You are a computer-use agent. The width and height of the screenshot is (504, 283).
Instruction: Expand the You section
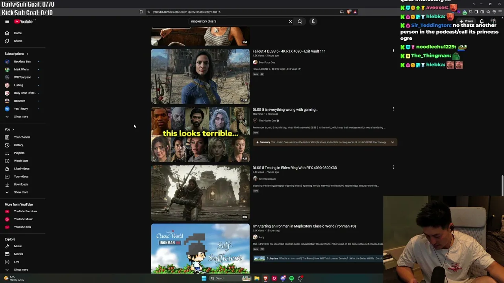9,129
